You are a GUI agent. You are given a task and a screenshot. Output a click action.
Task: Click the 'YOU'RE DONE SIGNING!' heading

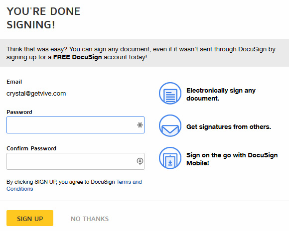(x=43, y=18)
